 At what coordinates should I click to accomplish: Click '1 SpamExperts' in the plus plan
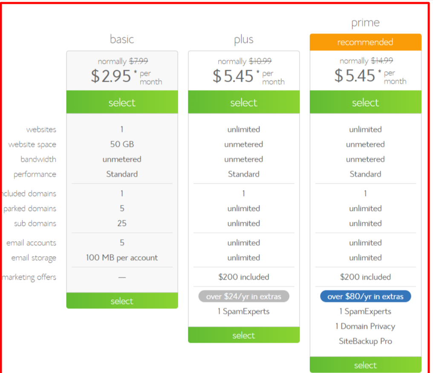(244, 311)
